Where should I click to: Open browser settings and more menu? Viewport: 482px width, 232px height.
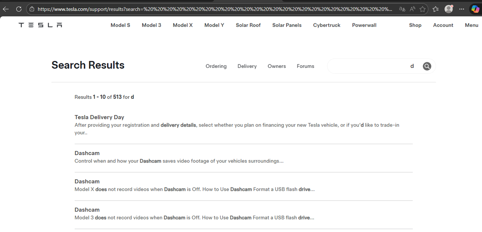[x=462, y=9]
